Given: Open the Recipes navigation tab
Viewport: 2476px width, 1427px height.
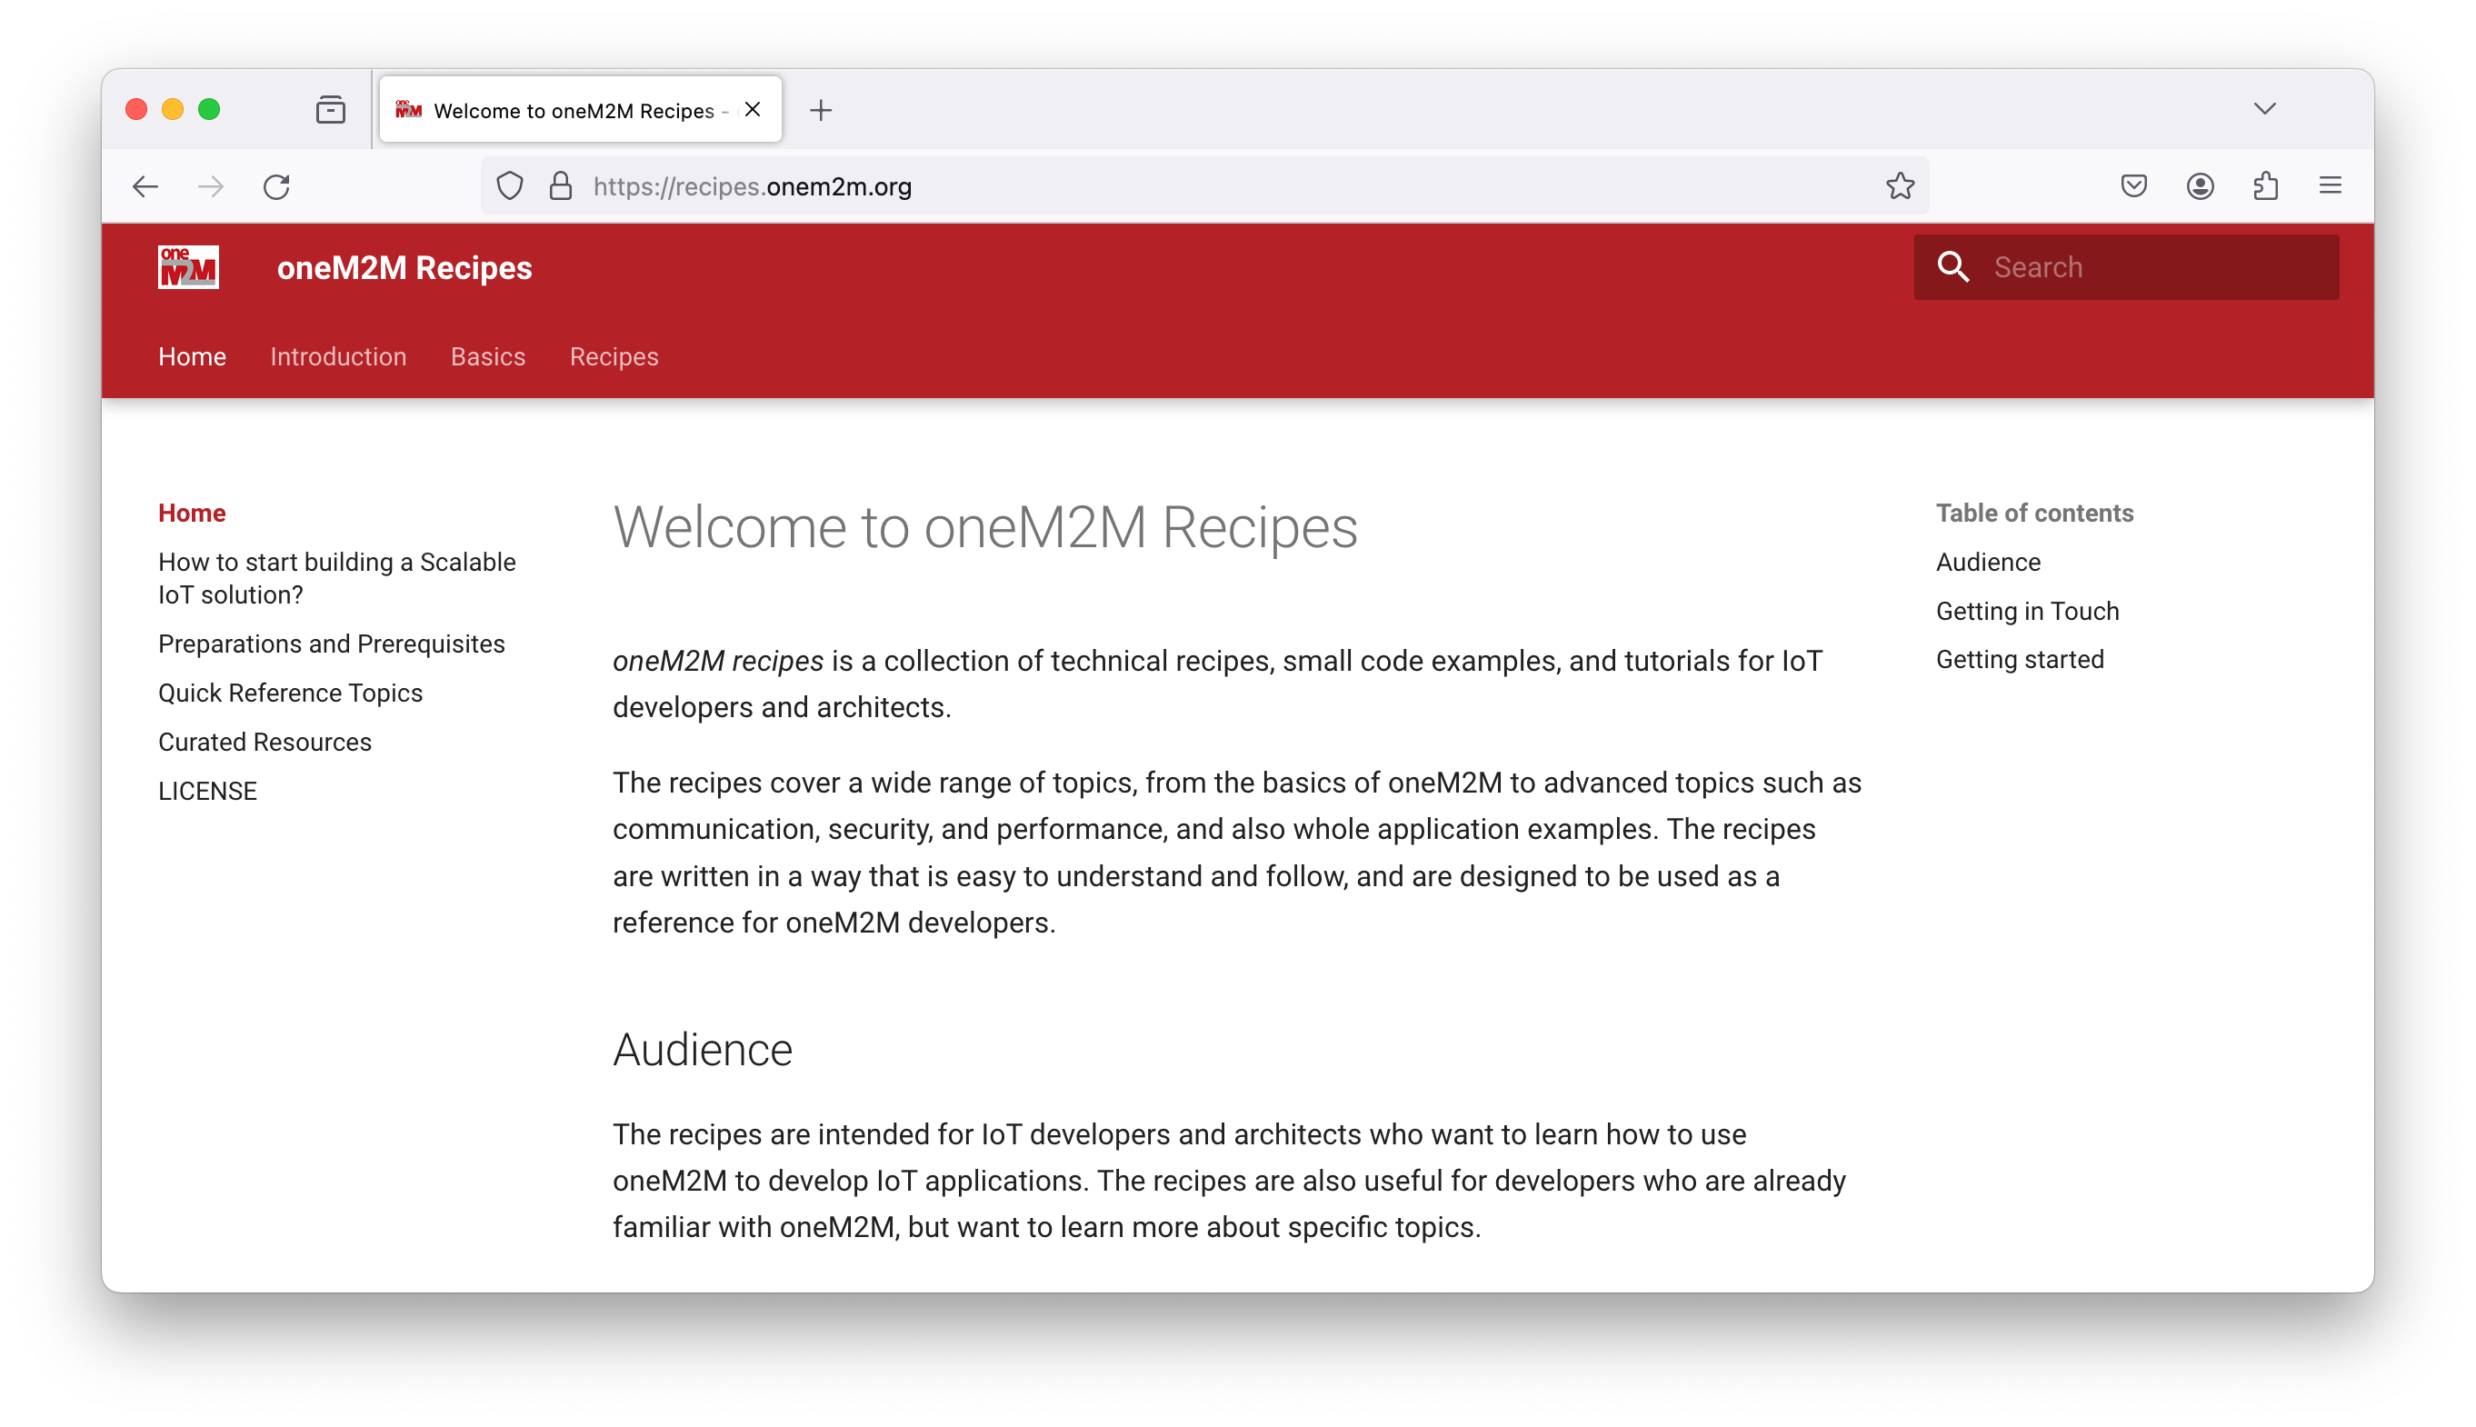Looking at the screenshot, I should coord(614,356).
